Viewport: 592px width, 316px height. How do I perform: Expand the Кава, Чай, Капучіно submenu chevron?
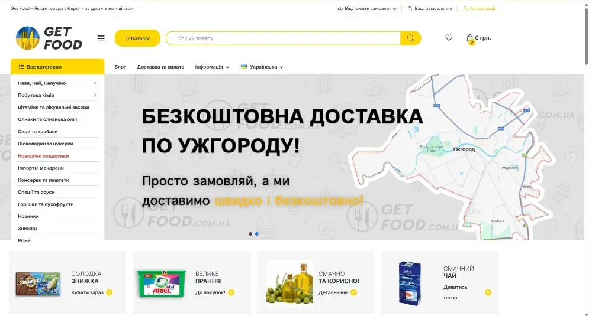95,83
